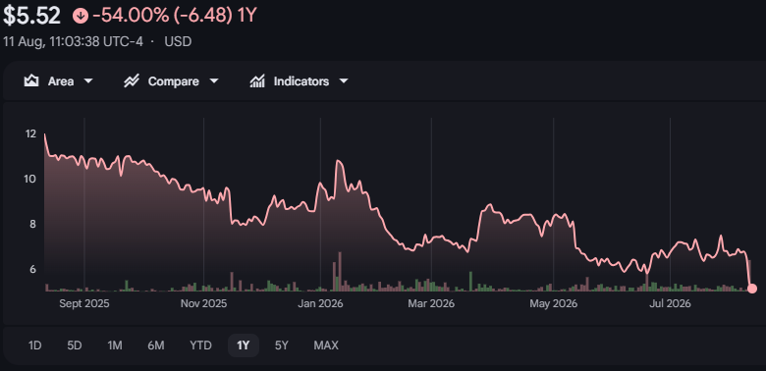Select the 1D time range

(34, 345)
